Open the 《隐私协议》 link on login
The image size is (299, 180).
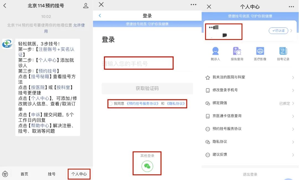[176, 104]
